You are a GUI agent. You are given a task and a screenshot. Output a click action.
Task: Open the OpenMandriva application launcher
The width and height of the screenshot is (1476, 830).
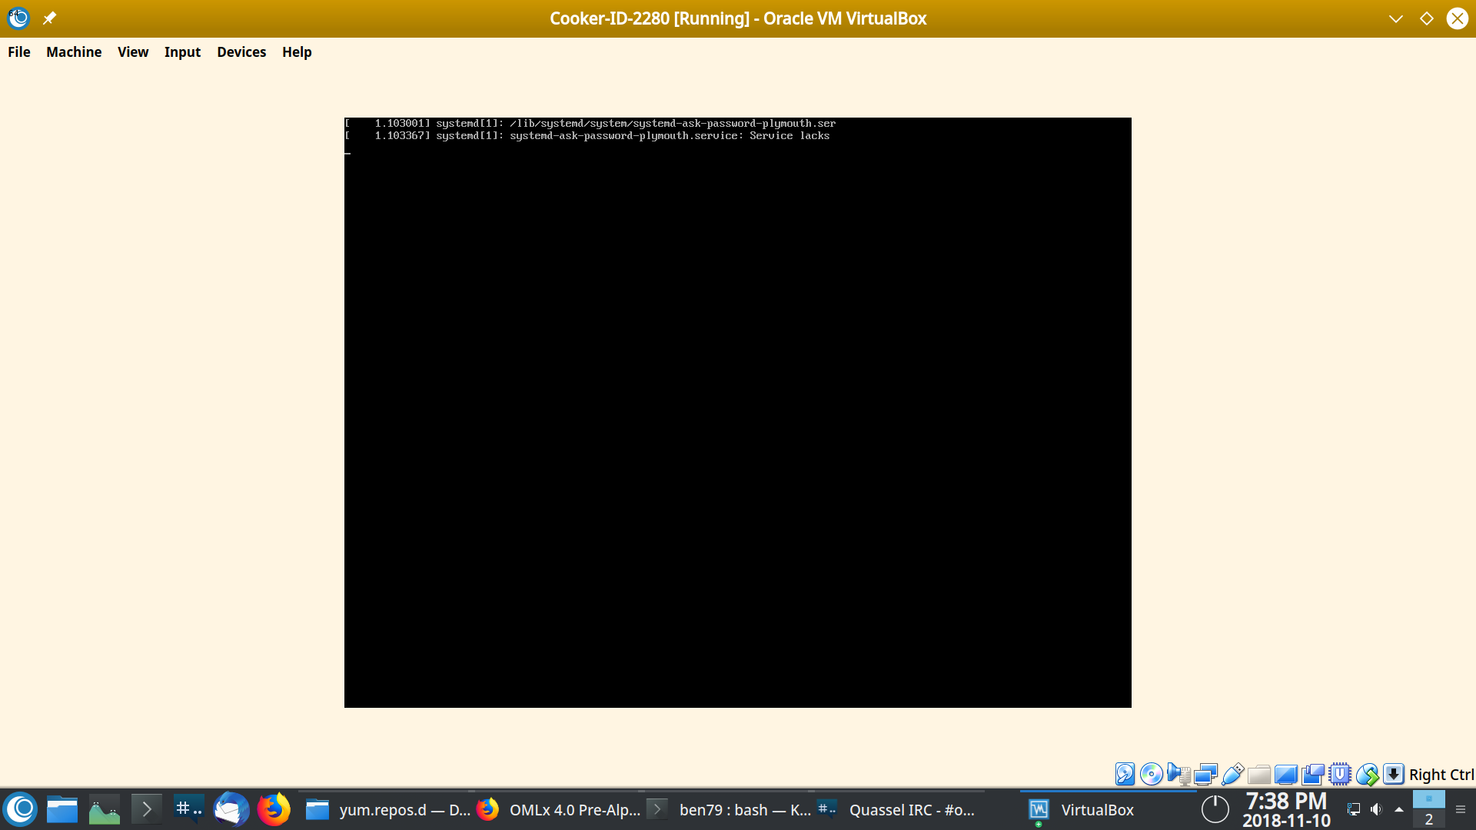click(x=21, y=809)
